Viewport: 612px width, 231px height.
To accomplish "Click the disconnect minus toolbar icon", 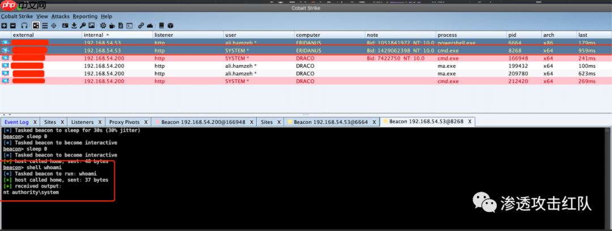I will tap(13, 25).
